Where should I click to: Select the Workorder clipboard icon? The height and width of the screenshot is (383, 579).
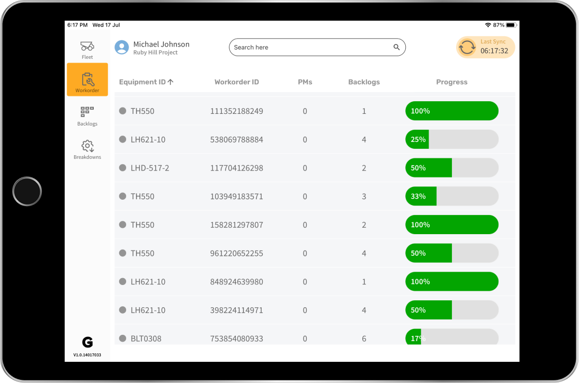[x=87, y=79]
